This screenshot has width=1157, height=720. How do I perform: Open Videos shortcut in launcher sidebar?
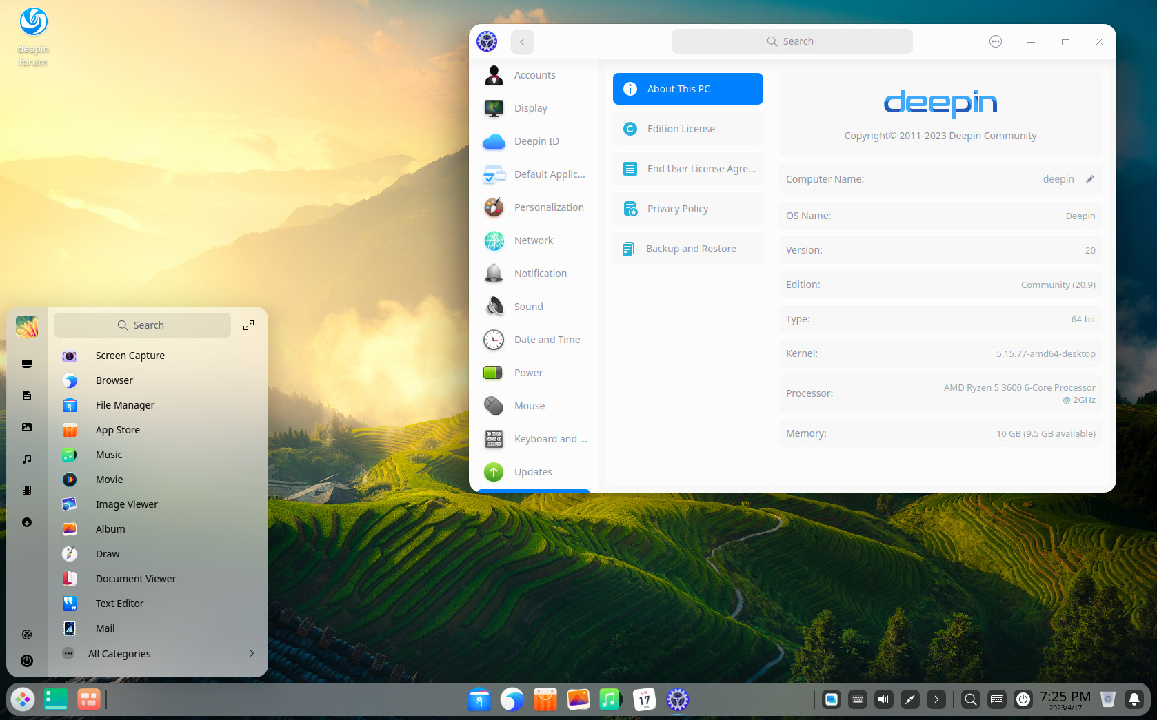tap(27, 491)
